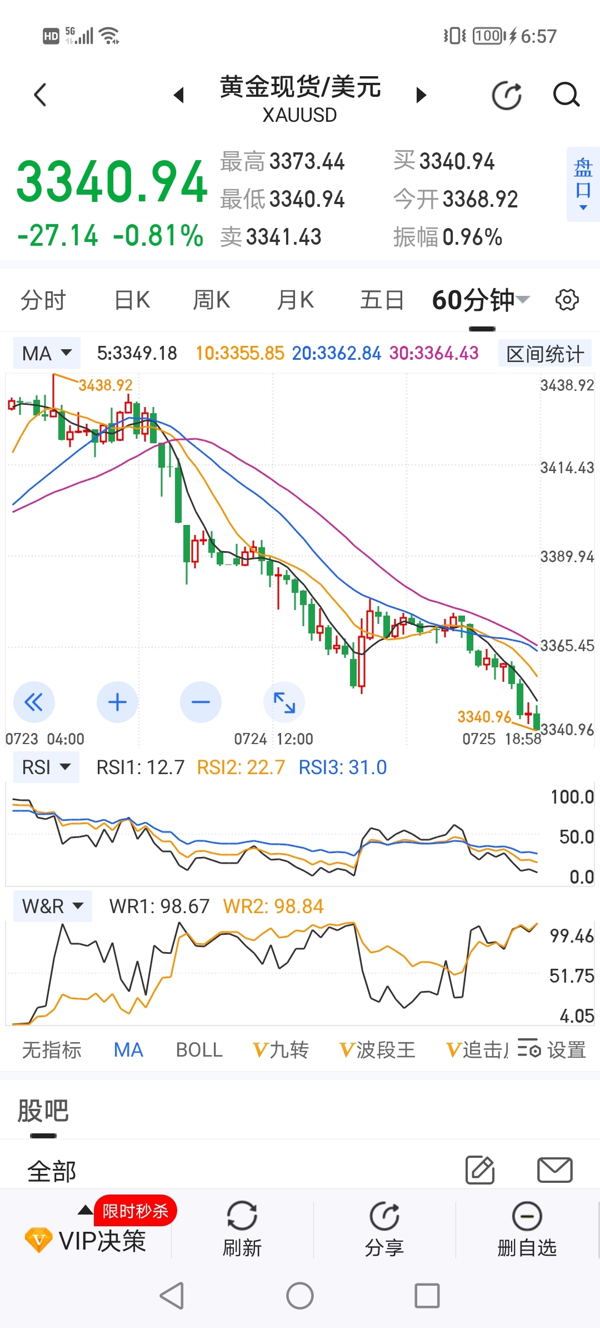Switch to 月K chart tab
Screen dimensions: 600x1328
click(296, 300)
